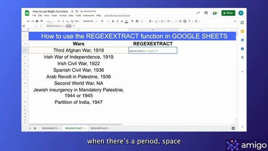
Task: Format the cell as currency
Action: [59, 21]
